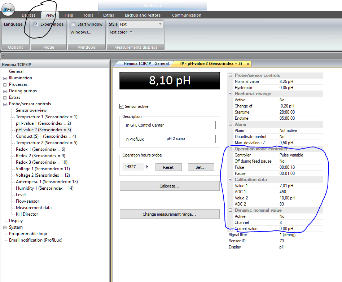Select KH Director tree item

(27, 214)
